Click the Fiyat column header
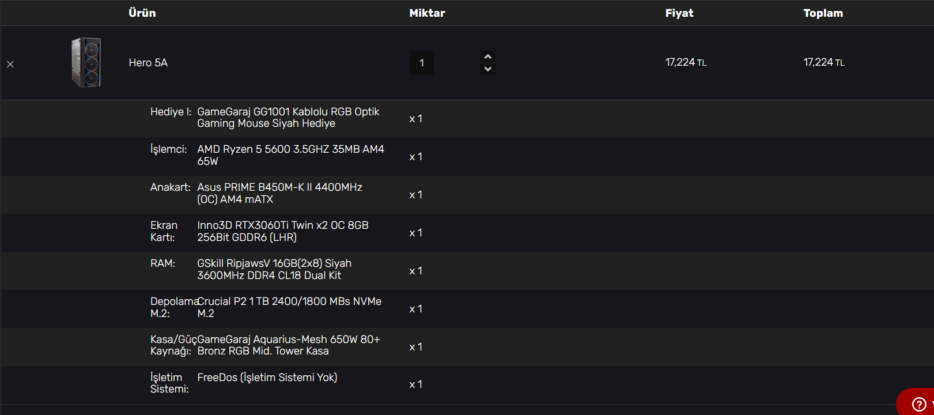The width and height of the screenshot is (934, 415). (x=679, y=13)
